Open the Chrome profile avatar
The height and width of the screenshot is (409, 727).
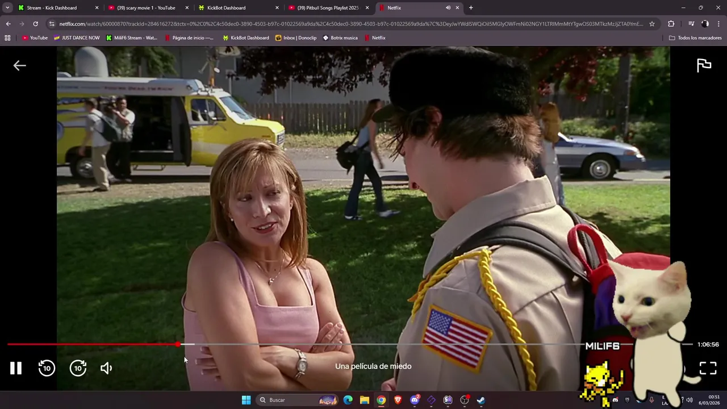pos(705,24)
